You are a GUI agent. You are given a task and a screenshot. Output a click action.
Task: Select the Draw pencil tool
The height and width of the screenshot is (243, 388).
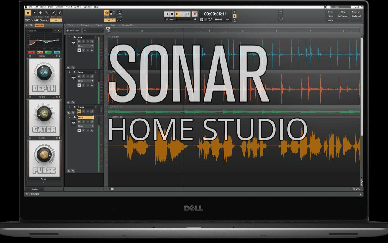coord(53,13)
